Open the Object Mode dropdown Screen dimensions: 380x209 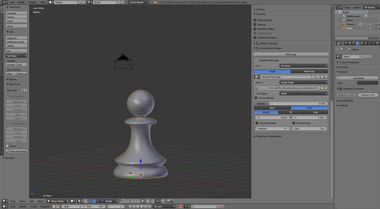pyautogui.click(x=58, y=201)
